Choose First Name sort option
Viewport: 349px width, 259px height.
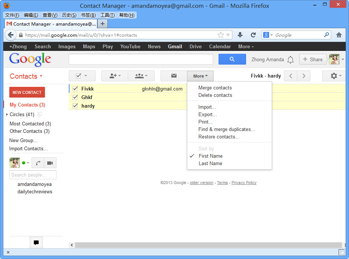(x=211, y=156)
